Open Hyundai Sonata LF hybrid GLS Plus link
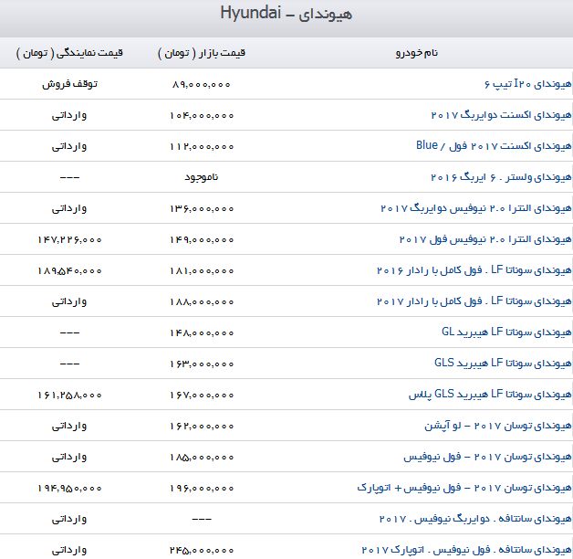This screenshot has width=573, height=559. click(x=490, y=395)
